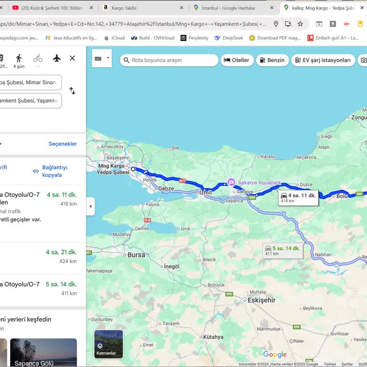Click the starting point field Yedpa Şubesi
The height and width of the screenshot is (367, 367).
[31, 82]
